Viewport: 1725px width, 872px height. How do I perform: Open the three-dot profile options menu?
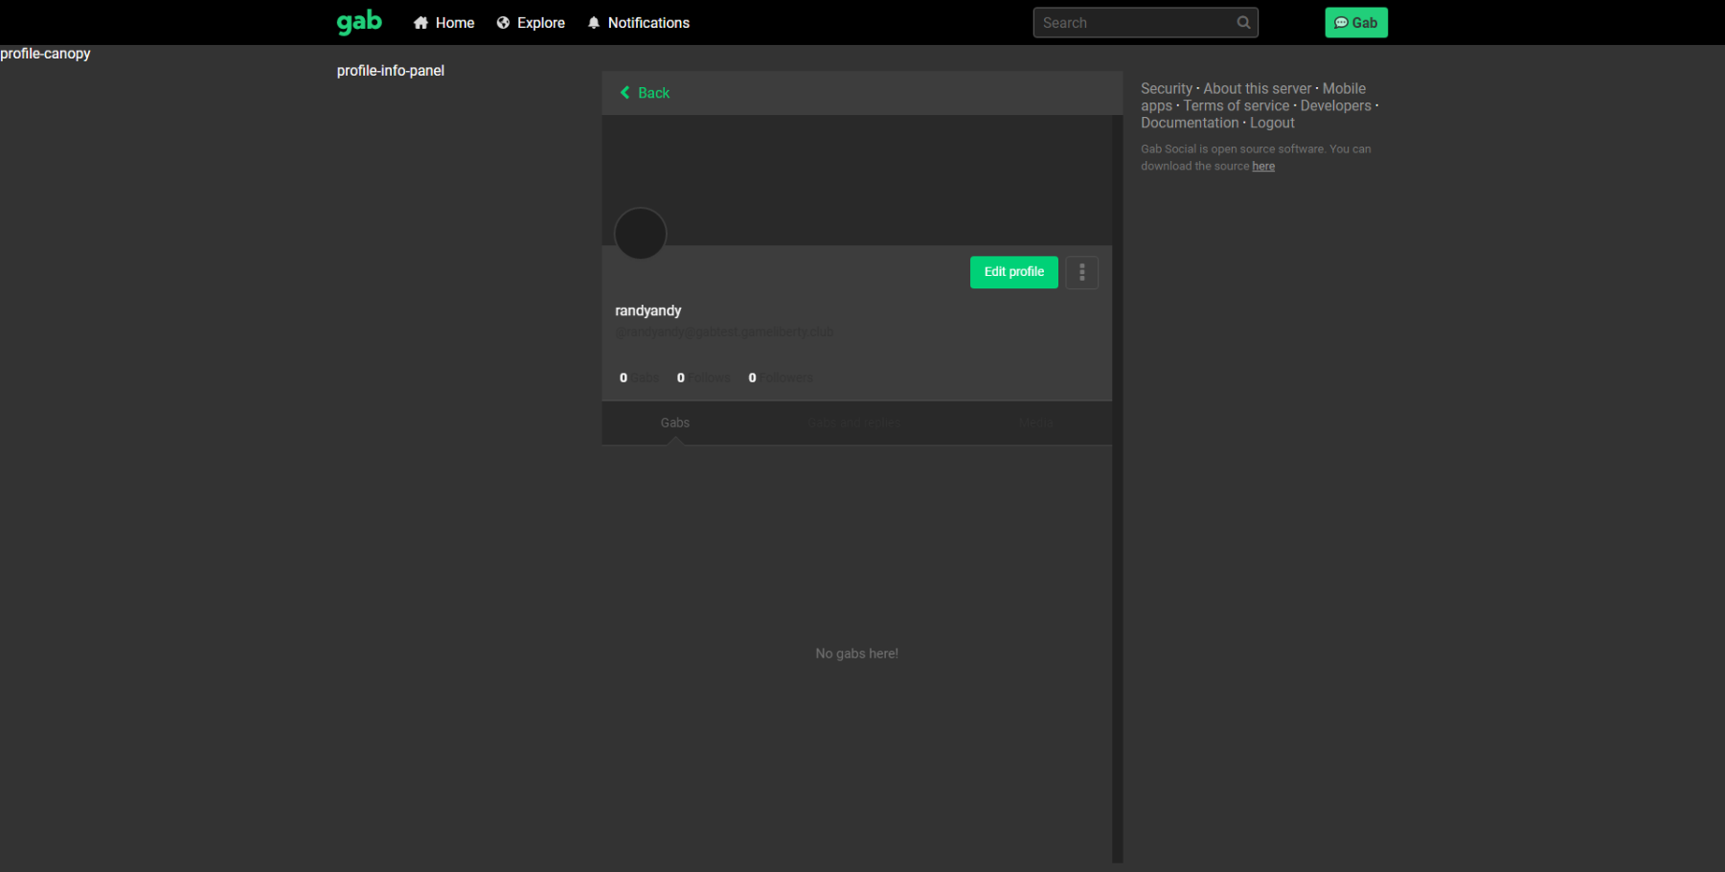click(1081, 272)
